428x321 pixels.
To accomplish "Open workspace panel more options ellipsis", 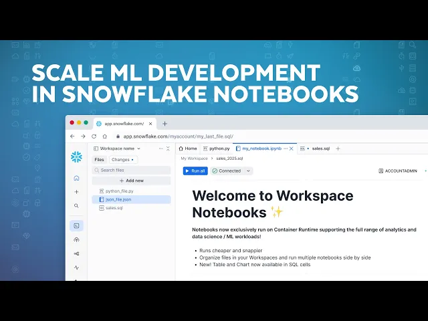I will (x=160, y=148).
